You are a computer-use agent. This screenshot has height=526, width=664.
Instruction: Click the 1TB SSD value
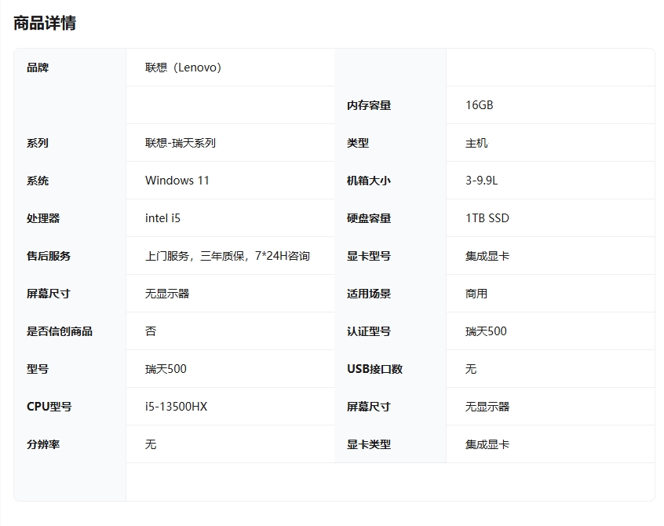pos(487,218)
